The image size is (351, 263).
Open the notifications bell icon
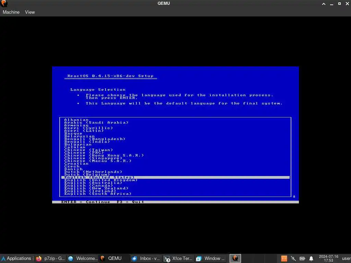click(x=311, y=259)
